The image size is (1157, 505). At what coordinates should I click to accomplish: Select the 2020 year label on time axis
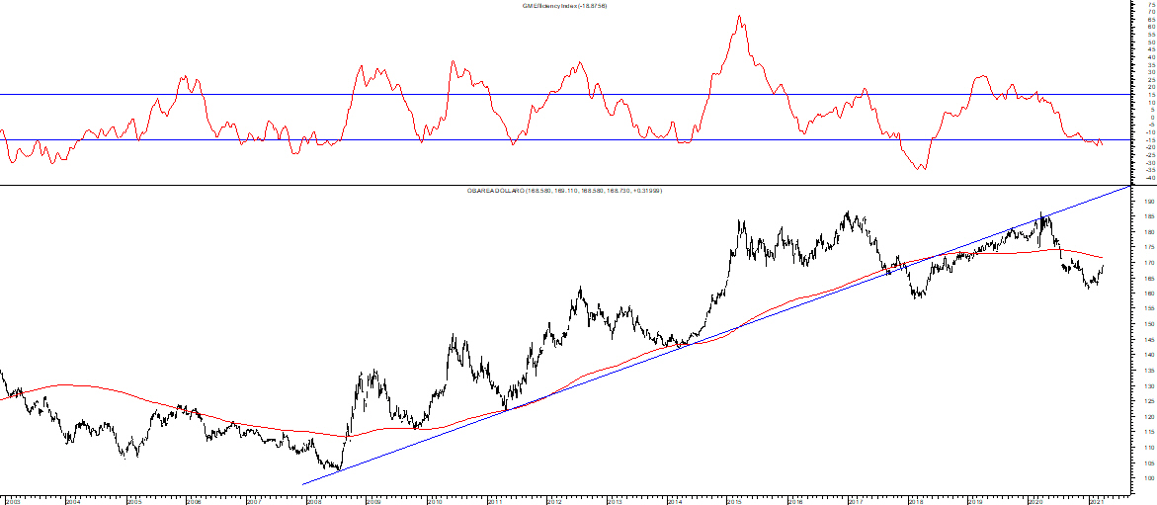[1036, 501]
